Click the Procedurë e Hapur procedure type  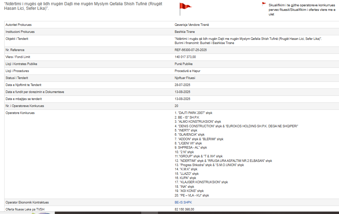[187, 71]
